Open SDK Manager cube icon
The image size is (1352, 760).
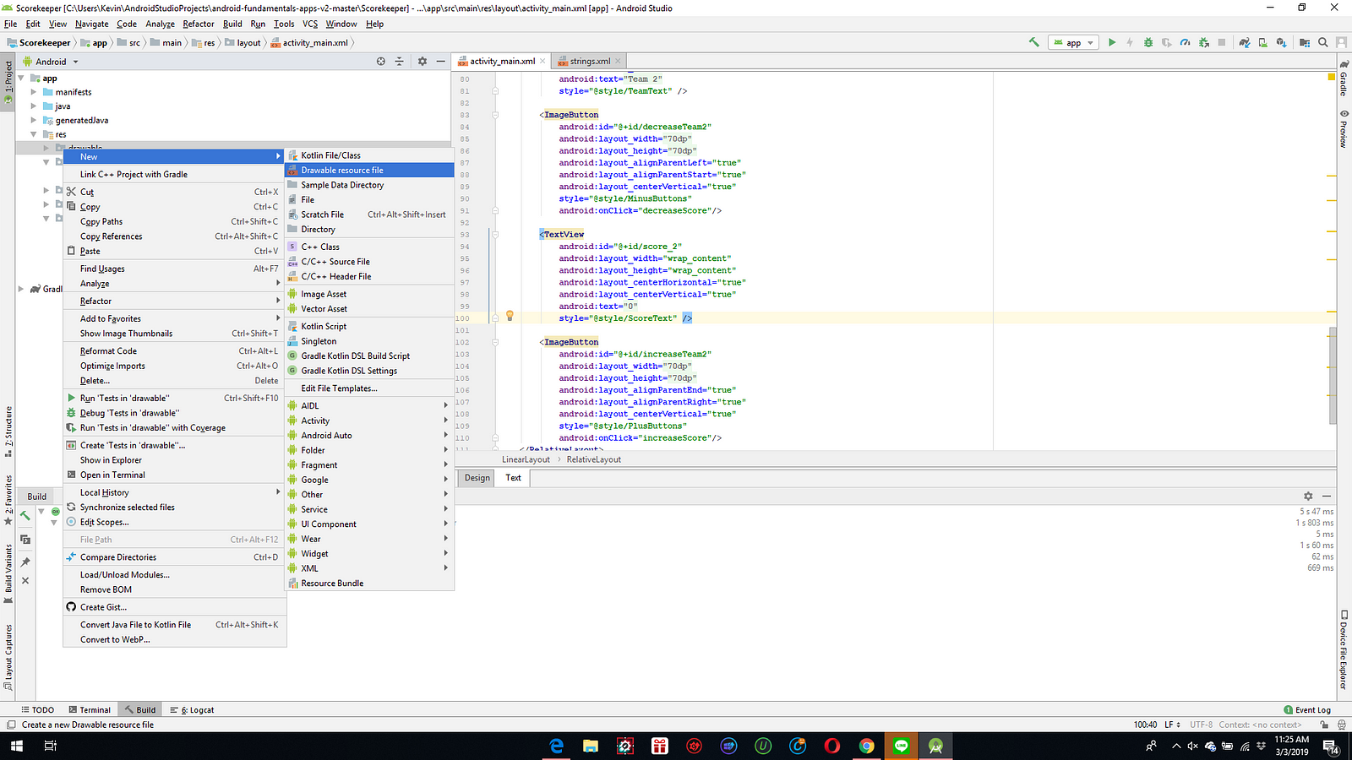click(x=1281, y=42)
